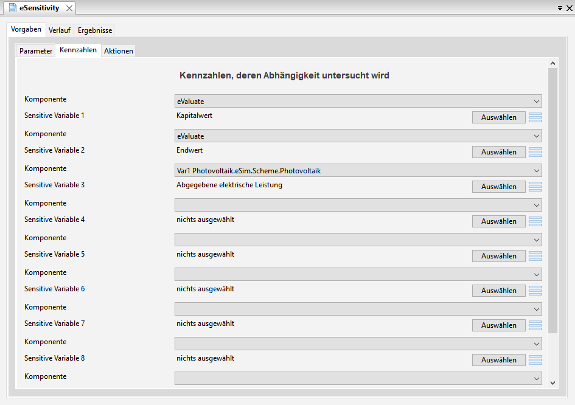Click list icon beside Sensitive Variable 8
Image resolution: width=575 pixels, height=405 pixels.
(x=535, y=359)
